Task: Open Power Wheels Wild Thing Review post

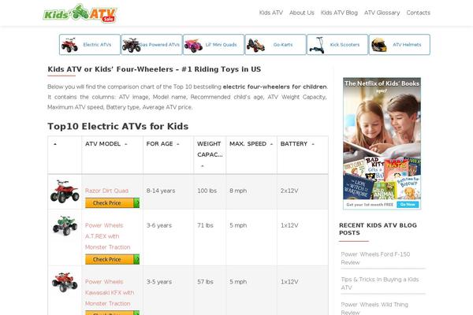Action: pyautogui.click(x=374, y=309)
